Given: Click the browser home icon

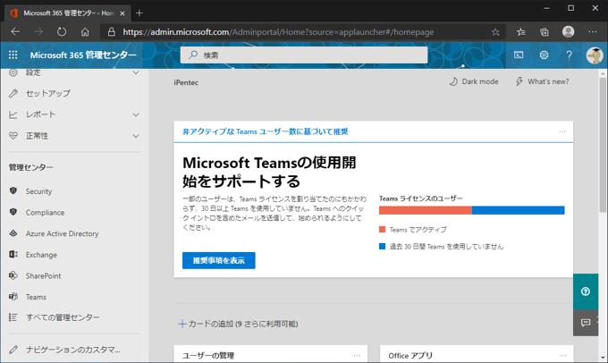Looking at the screenshot, I should (85, 32).
